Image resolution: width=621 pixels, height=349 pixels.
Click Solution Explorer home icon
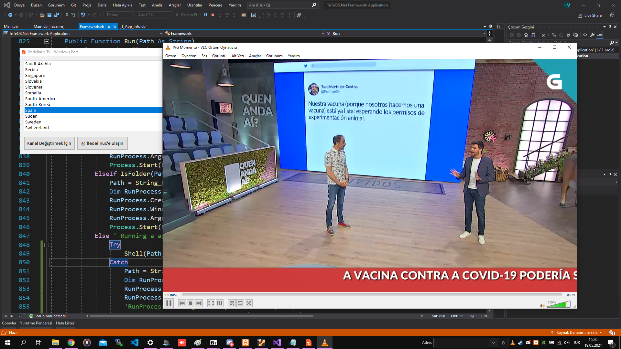pyautogui.click(x=526, y=35)
